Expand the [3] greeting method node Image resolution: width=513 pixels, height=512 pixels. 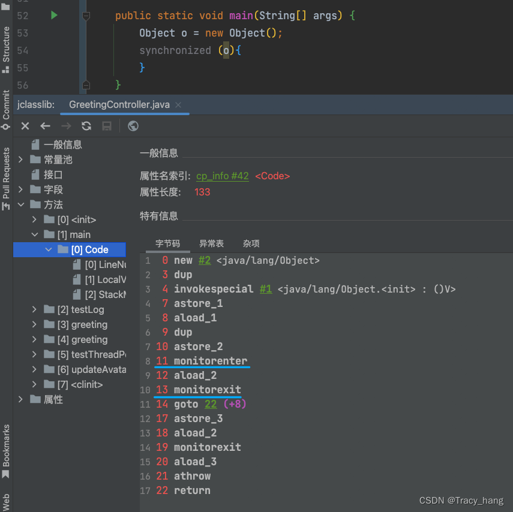pos(34,324)
